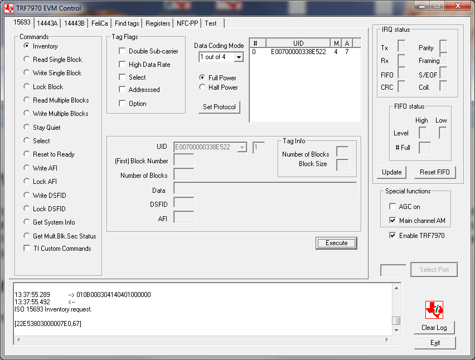
Task: Click the TRF7970 icon in the title bar
Action: [x=8, y=7]
